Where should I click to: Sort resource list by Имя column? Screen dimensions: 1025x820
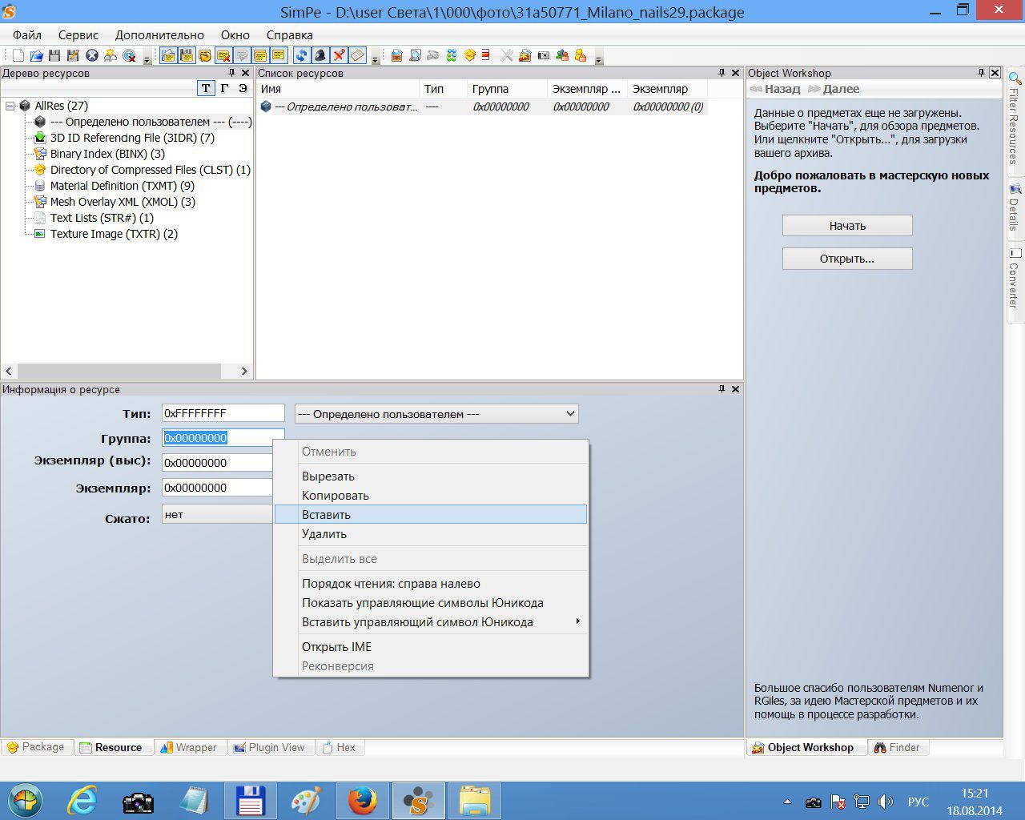click(x=338, y=89)
